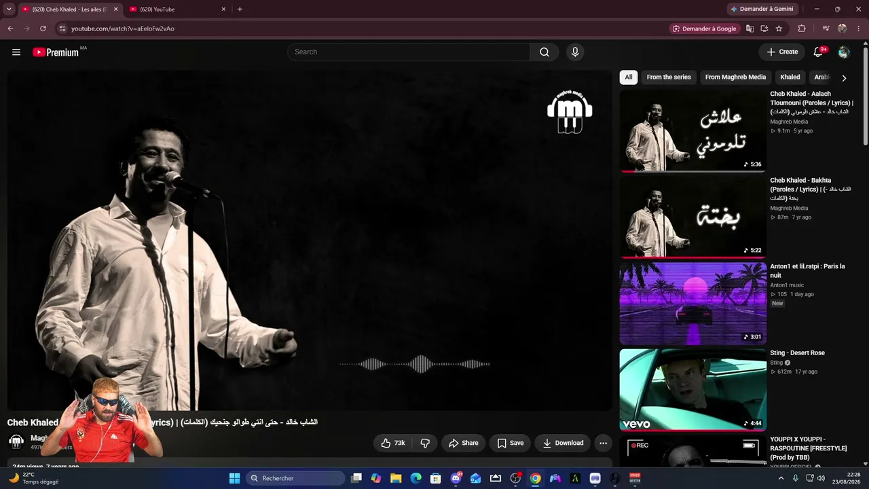Screen dimensions: 869x489
Task: Select the All filter chip
Action: 629,77
